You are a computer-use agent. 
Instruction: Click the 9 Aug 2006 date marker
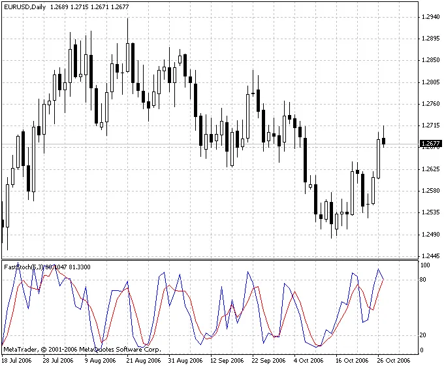[x=100, y=360]
